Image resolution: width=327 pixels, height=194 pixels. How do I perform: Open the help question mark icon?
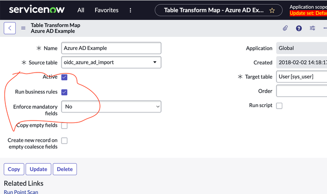(299, 28)
